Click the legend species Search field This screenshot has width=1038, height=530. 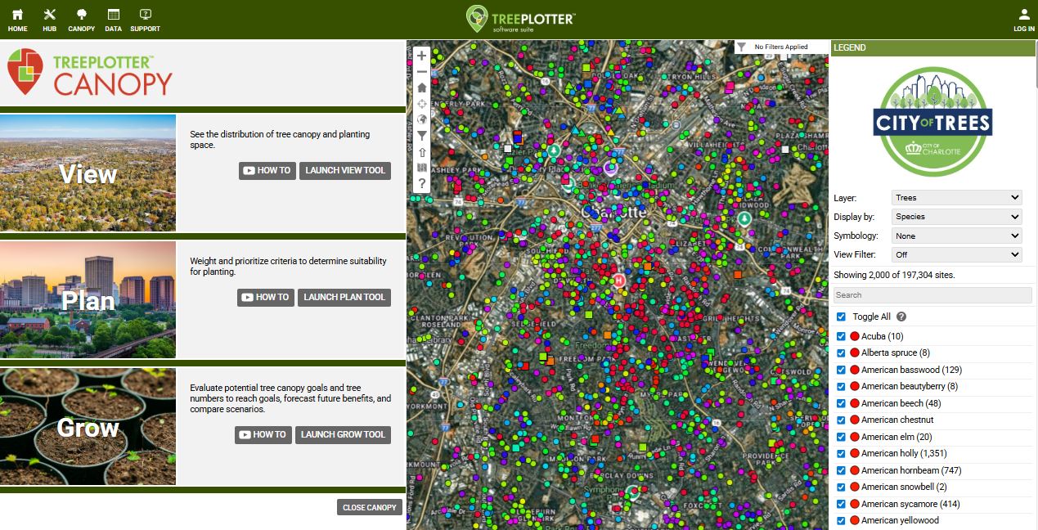point(932,295)
